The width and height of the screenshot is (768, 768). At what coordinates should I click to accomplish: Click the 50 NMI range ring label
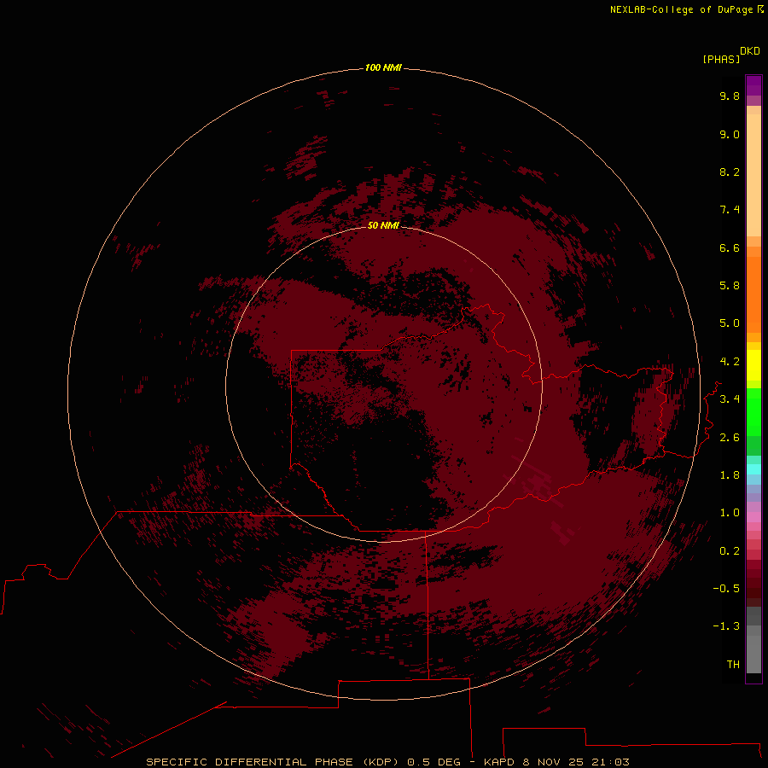(383, 225)
